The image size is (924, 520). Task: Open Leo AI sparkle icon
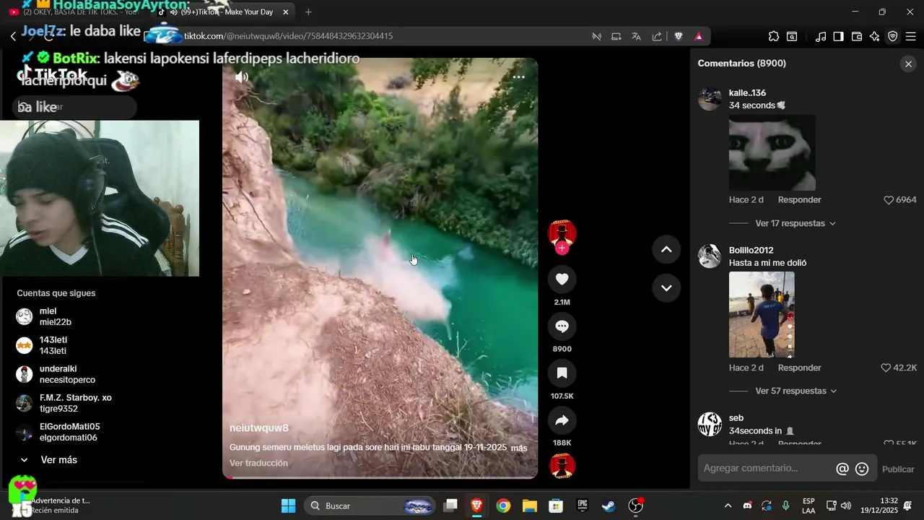[875, 36]
